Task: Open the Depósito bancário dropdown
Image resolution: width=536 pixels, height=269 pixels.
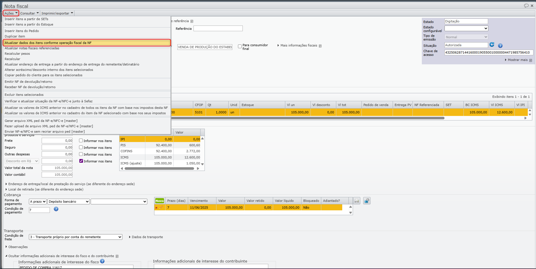Action: [69, 202]
